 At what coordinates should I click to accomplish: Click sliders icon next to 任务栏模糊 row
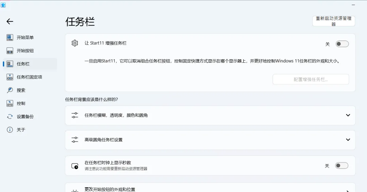[75, 115]
